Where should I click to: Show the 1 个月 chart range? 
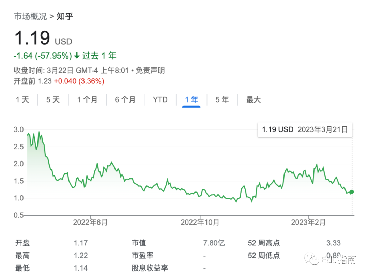click(87, 100)
